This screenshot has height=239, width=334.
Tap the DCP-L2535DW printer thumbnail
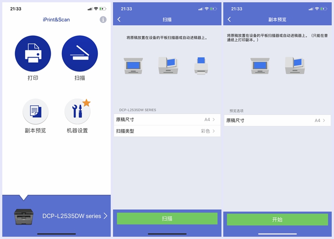(24, 217)
